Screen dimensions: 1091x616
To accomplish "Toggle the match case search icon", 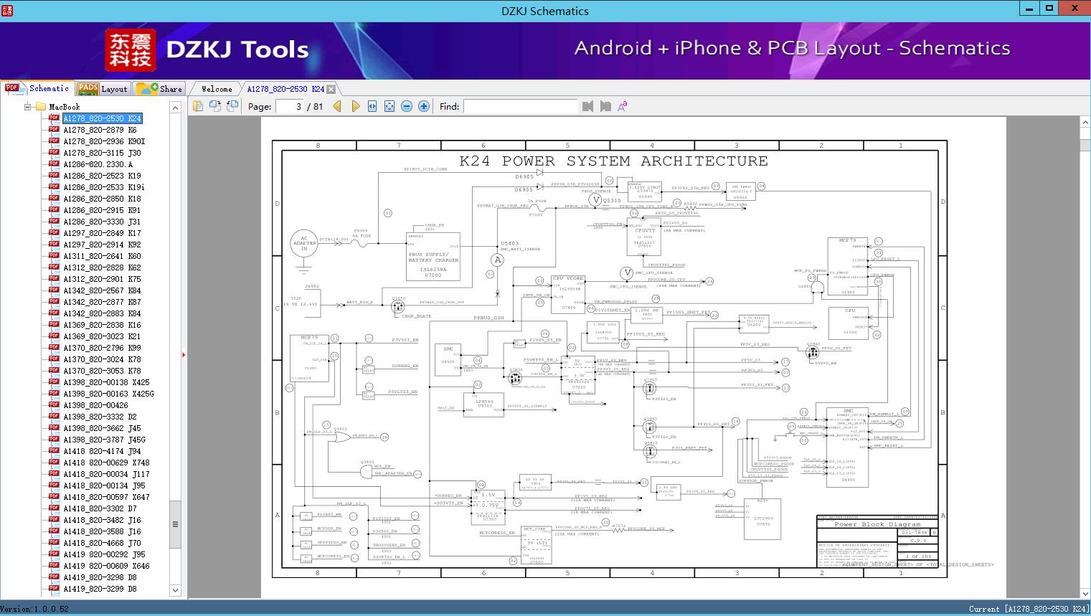I will click(623, 106).
